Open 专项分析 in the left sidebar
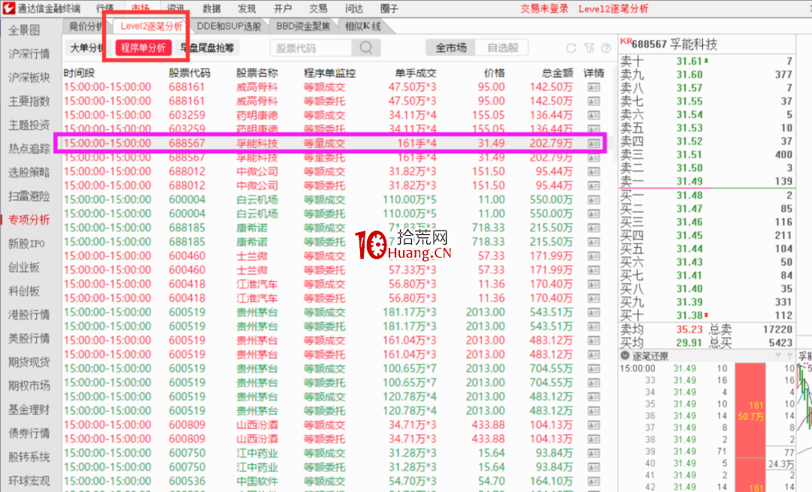This screenshot has width=812, height=492. pos(29,220)
